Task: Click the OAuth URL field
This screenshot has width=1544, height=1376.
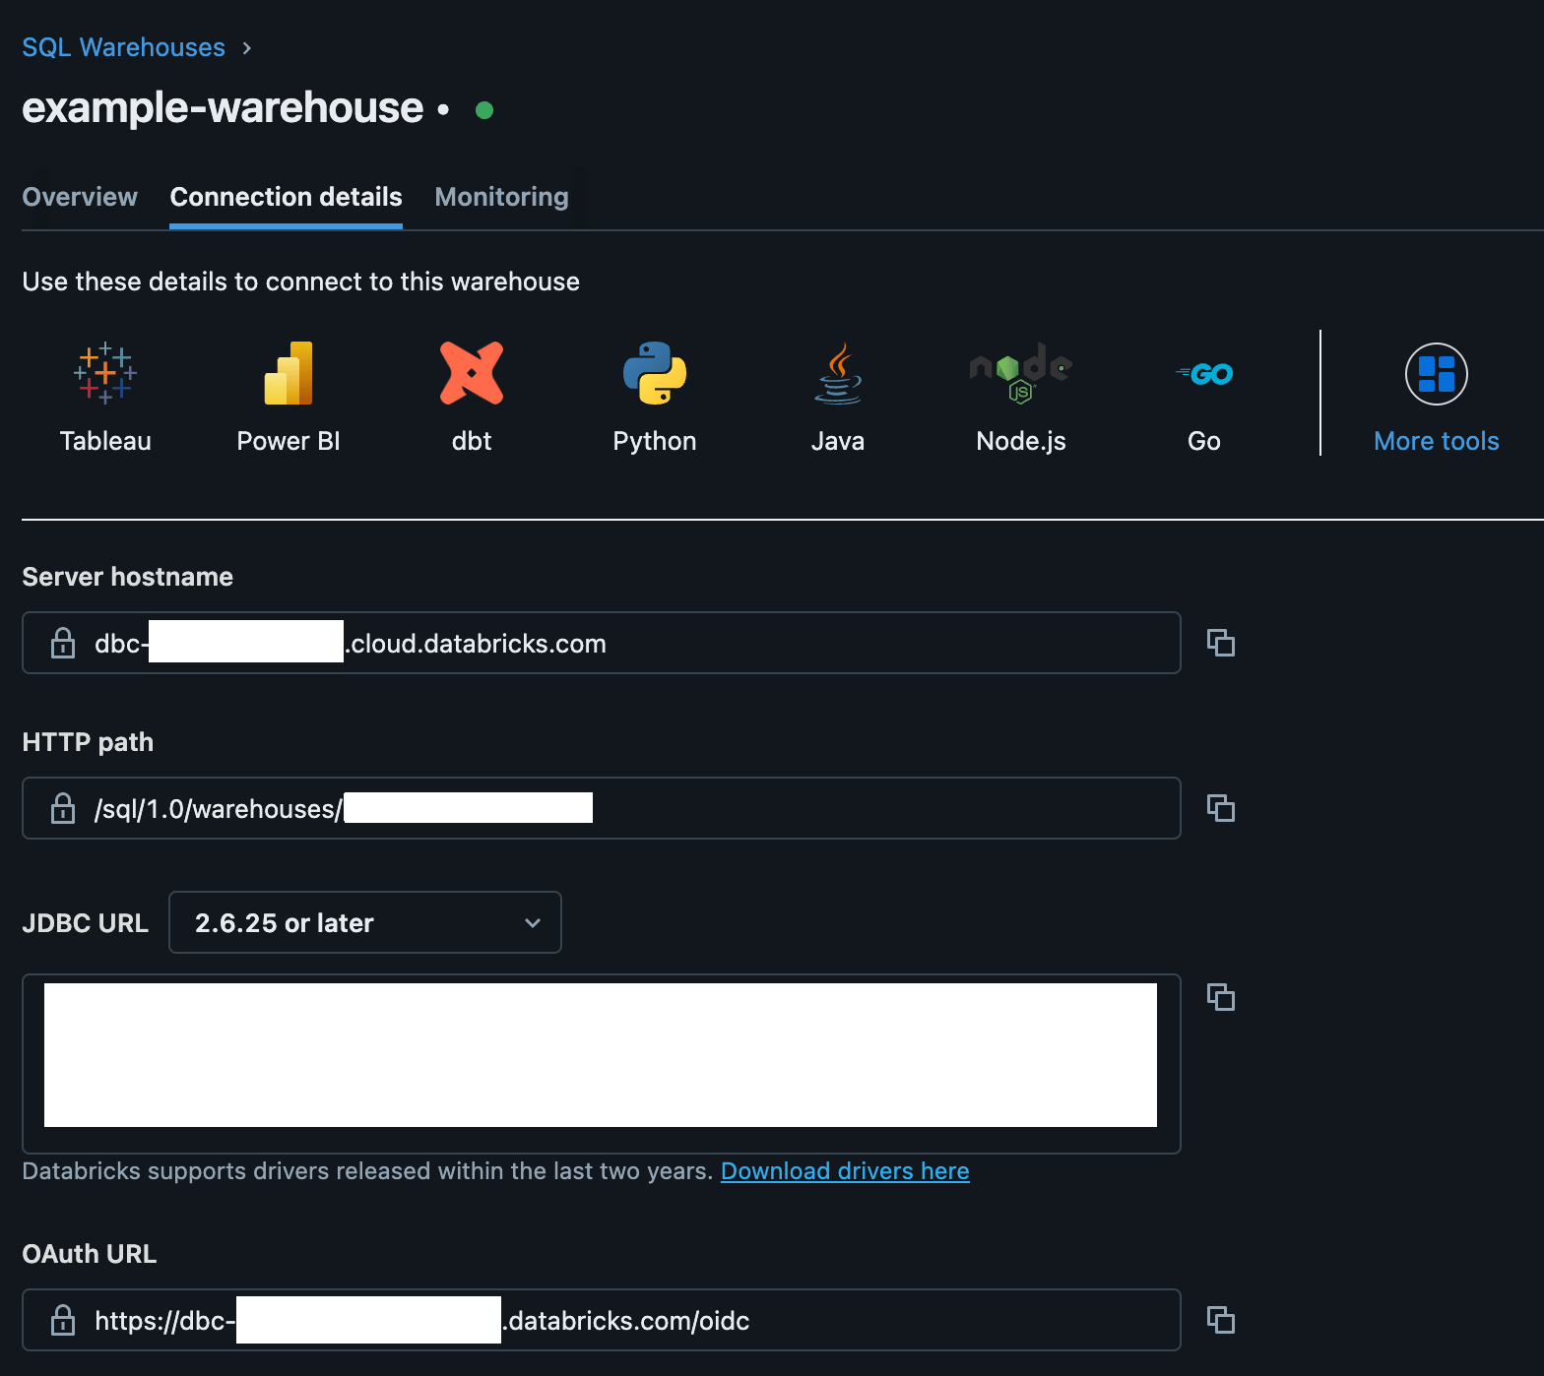Action: 602,1320
